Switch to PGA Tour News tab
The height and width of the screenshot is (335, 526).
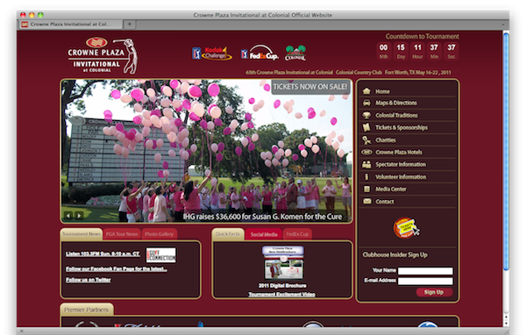tap(122, 234)
